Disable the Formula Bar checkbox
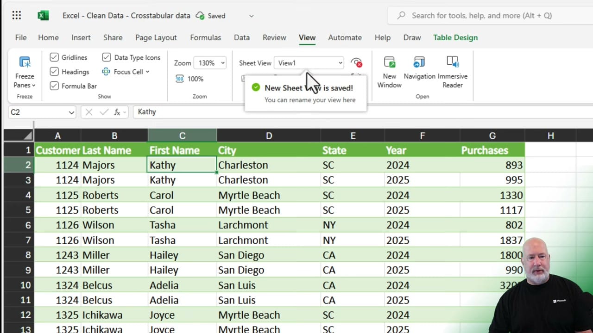Screen dimensions: 593x333 tap(54, 86)
